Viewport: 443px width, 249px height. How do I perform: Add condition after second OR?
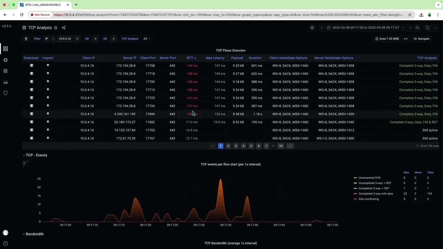[114, 39]
